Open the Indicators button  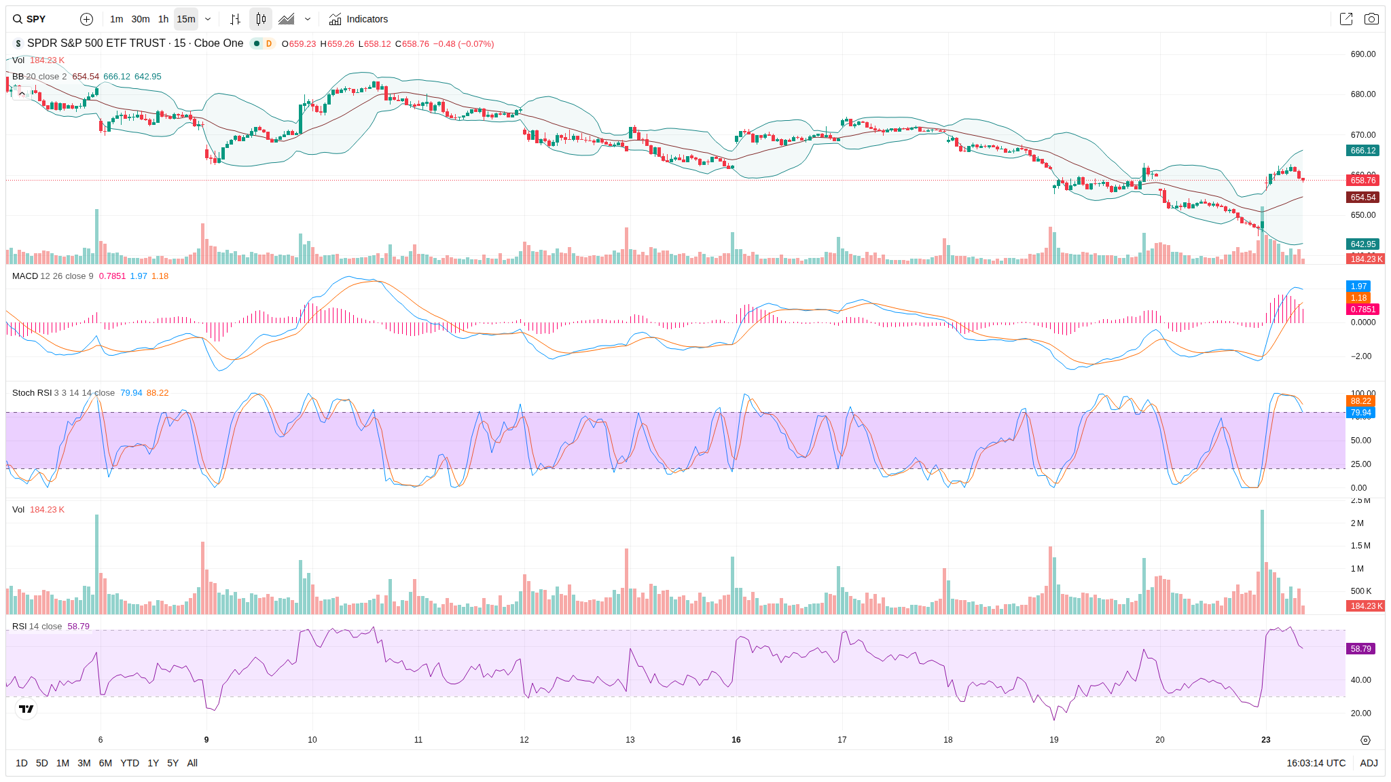(359, 19)
